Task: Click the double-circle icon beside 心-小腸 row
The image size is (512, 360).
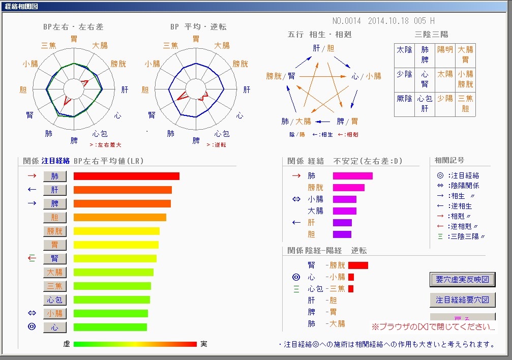Action: coord(296,277)
